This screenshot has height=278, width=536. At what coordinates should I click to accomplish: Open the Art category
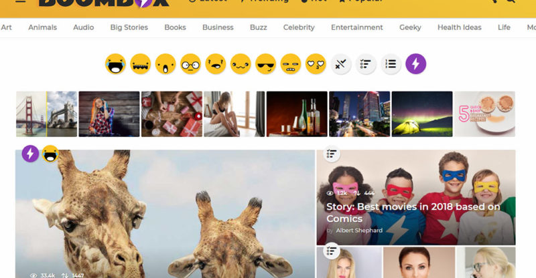pyautogui.click(x=6, y=27)
